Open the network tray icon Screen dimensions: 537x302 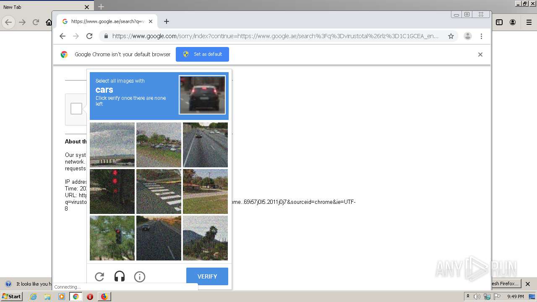tap(487, 297)
